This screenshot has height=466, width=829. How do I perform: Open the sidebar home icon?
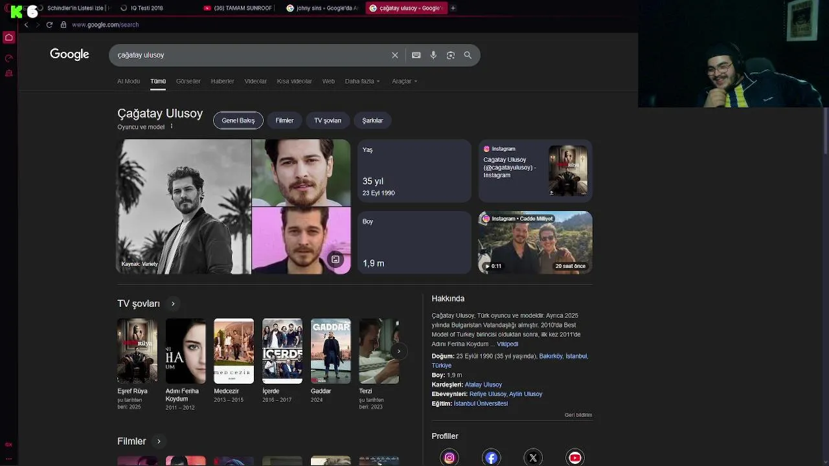(x=9, y=38)
